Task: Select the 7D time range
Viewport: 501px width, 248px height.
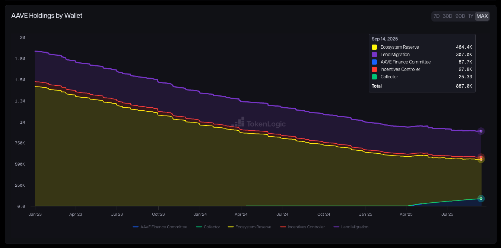Action: point(437,16)
